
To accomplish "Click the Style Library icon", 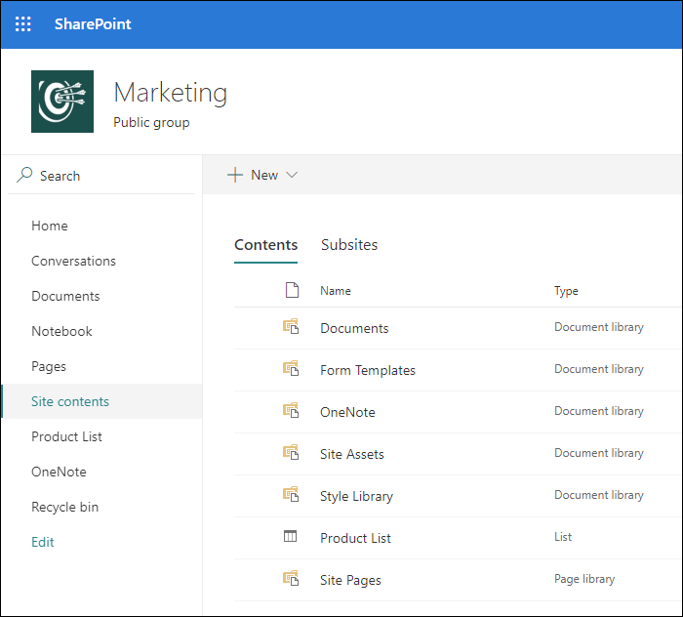I will [x=291, y=494].
